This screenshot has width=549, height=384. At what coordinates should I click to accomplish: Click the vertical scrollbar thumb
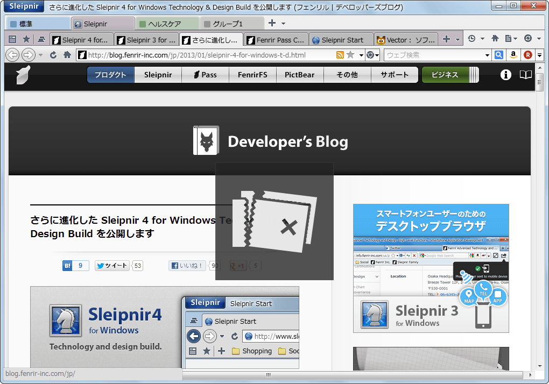point(539,82)
